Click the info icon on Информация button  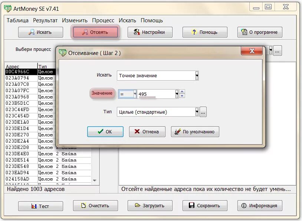point(244,205)
